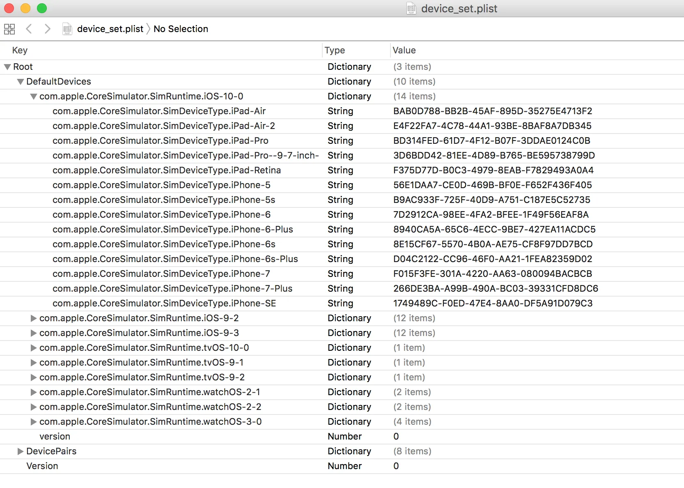Go forward with the right chevron

(47, 29)
